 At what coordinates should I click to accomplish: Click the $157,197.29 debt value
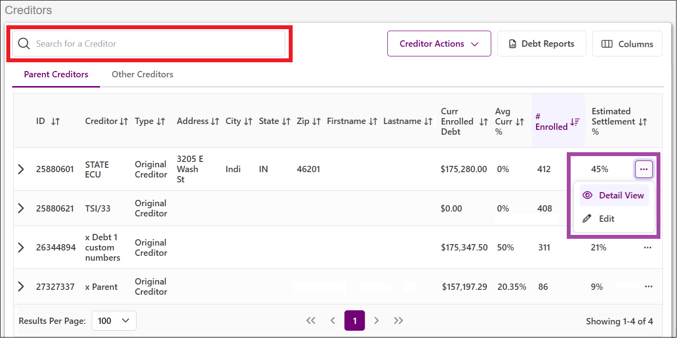pyautogui.click(x=465, y=286)
